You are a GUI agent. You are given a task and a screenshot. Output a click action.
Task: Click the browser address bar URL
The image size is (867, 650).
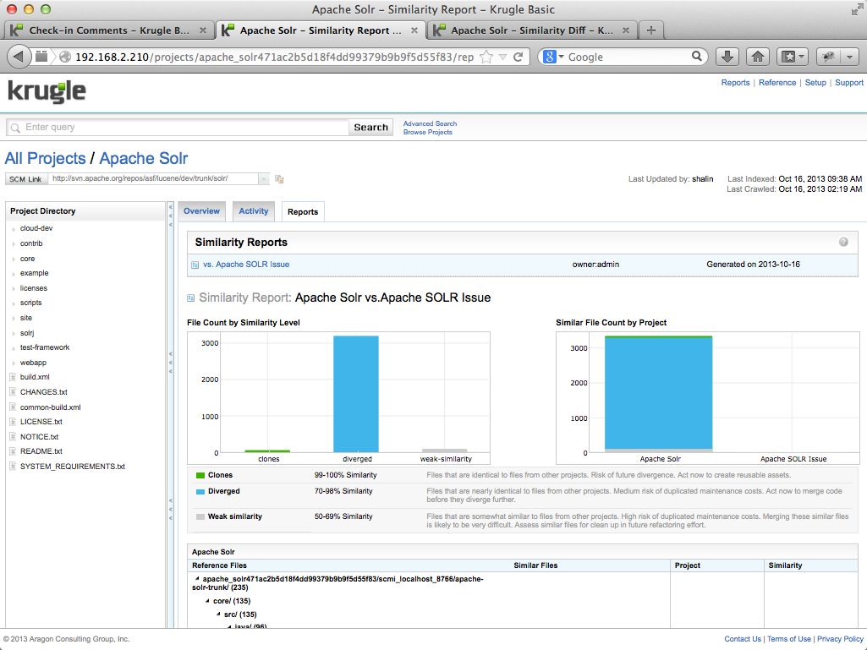pos(274,57)
